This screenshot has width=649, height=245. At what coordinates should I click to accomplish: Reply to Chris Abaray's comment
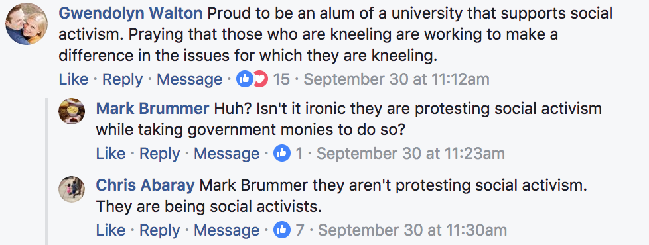(x=159, y=230)
